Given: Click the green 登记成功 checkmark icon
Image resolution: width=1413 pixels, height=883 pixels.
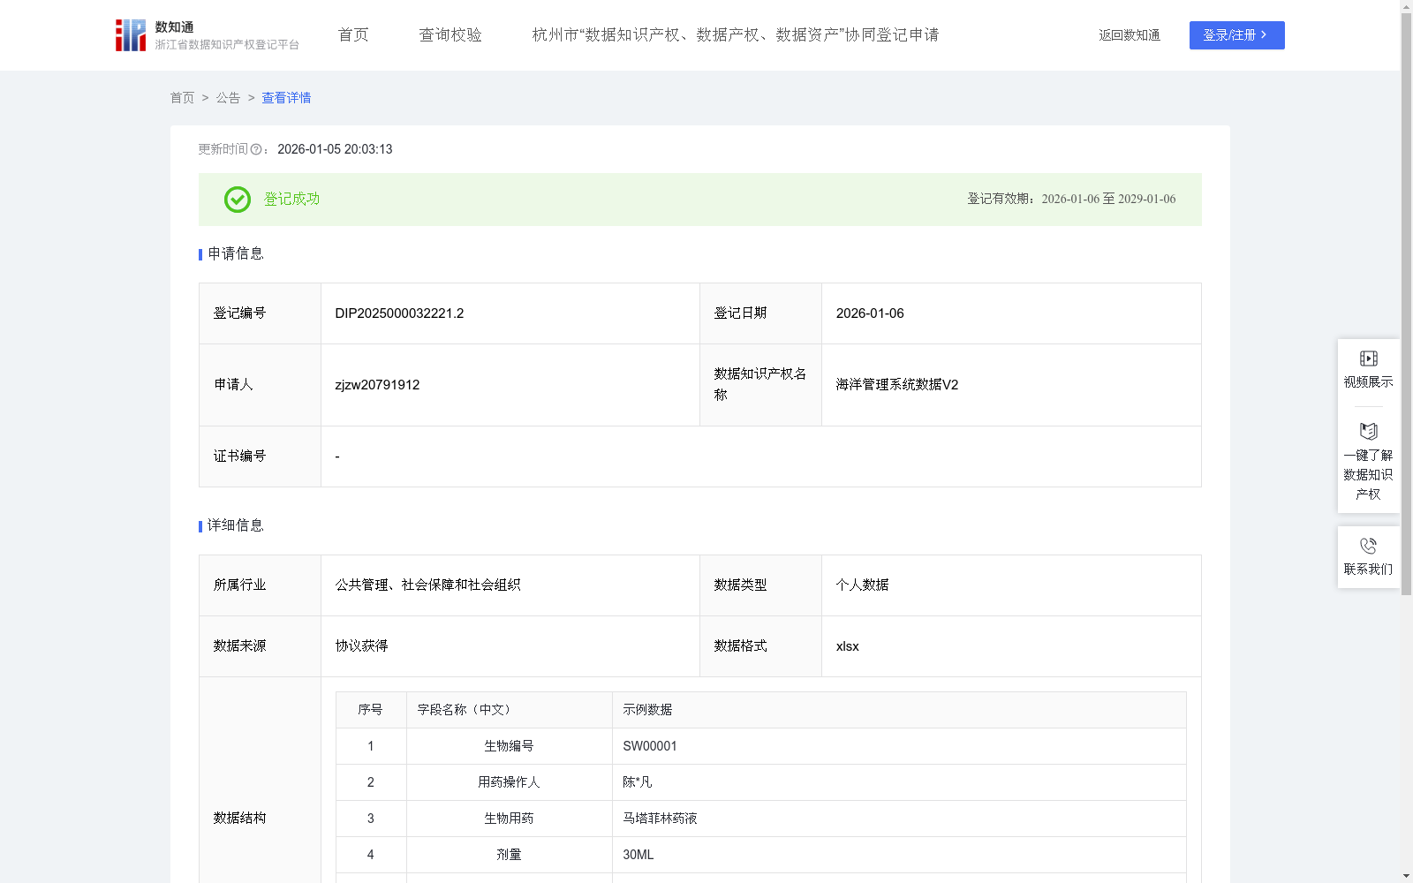Looking at the screenshot, I should [238, 200].
